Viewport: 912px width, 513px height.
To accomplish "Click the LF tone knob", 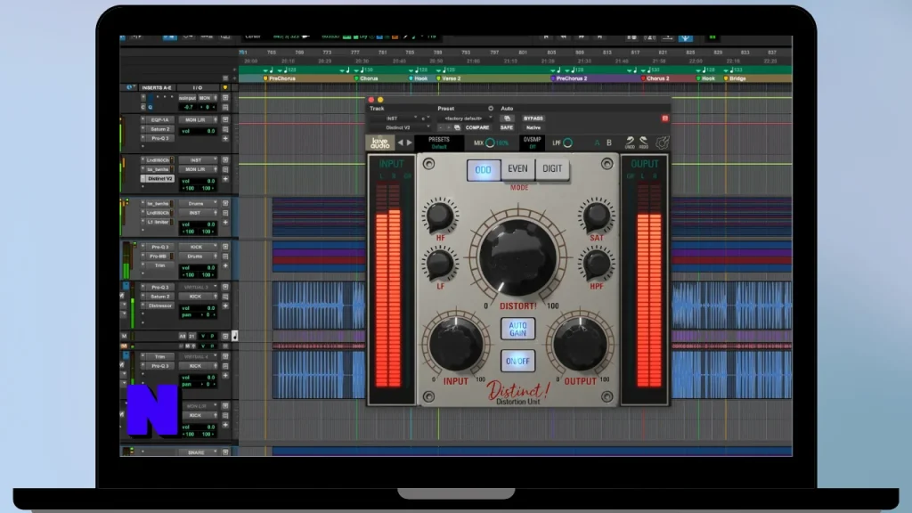I will pyautogui.click(x=440, y=264).
